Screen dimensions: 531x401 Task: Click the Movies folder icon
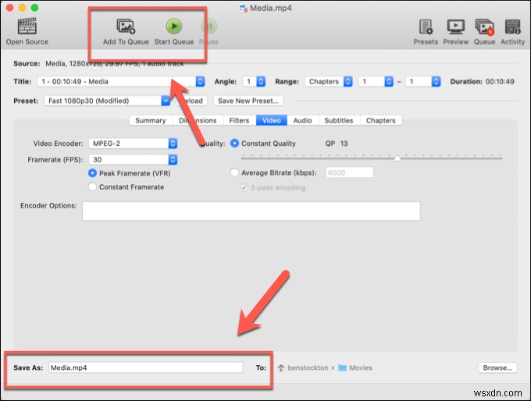(x=342, y=367)
